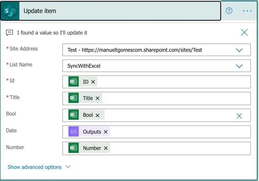Expand the advanced options chevron
Image resolution: width=259 pixels, height=181 pixels.
68,167
